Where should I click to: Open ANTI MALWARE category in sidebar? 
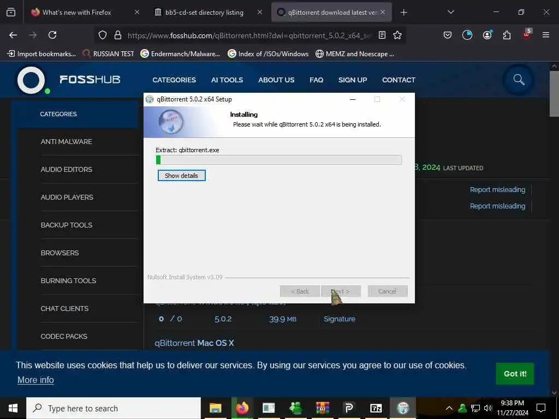point(66,141)
